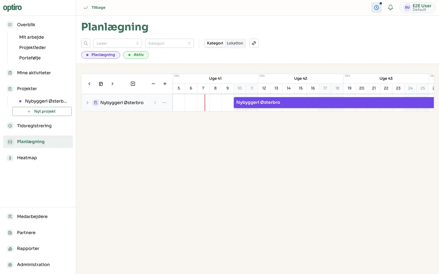Copy link with chain icon button
The image size is (439, 274).
pyautogui.click(x=254, y=43)
